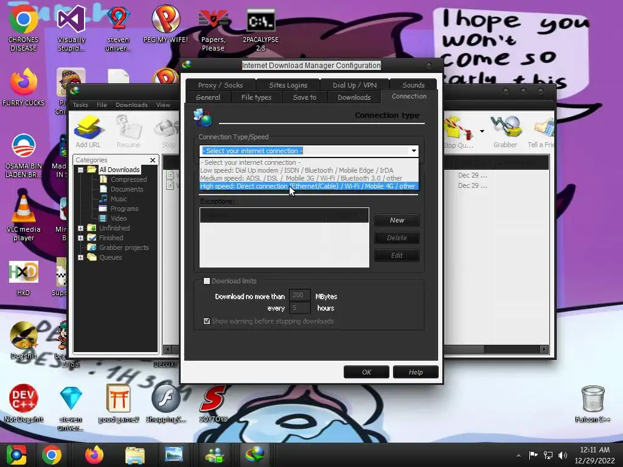623x467 pixels.
Task: Click Help in configuration dialog
Action: (416, 372)
